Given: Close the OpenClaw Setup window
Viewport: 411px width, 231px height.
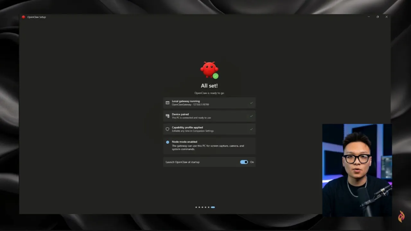Looking at the screenshot, I should [387, 17].
